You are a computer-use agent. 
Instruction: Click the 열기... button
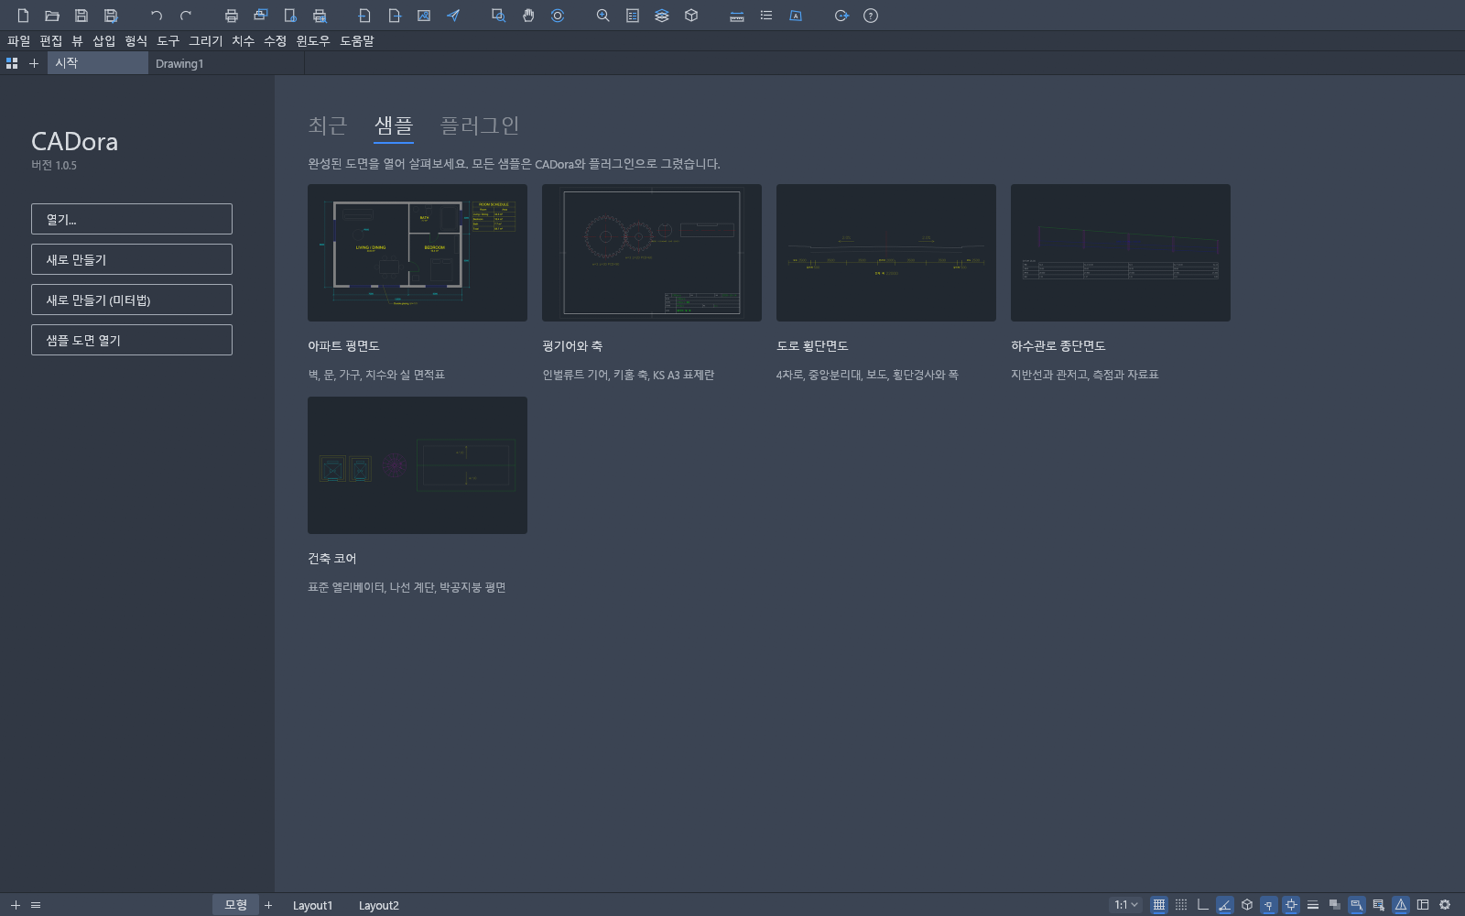pyautogui.click(x=132, y=219)
